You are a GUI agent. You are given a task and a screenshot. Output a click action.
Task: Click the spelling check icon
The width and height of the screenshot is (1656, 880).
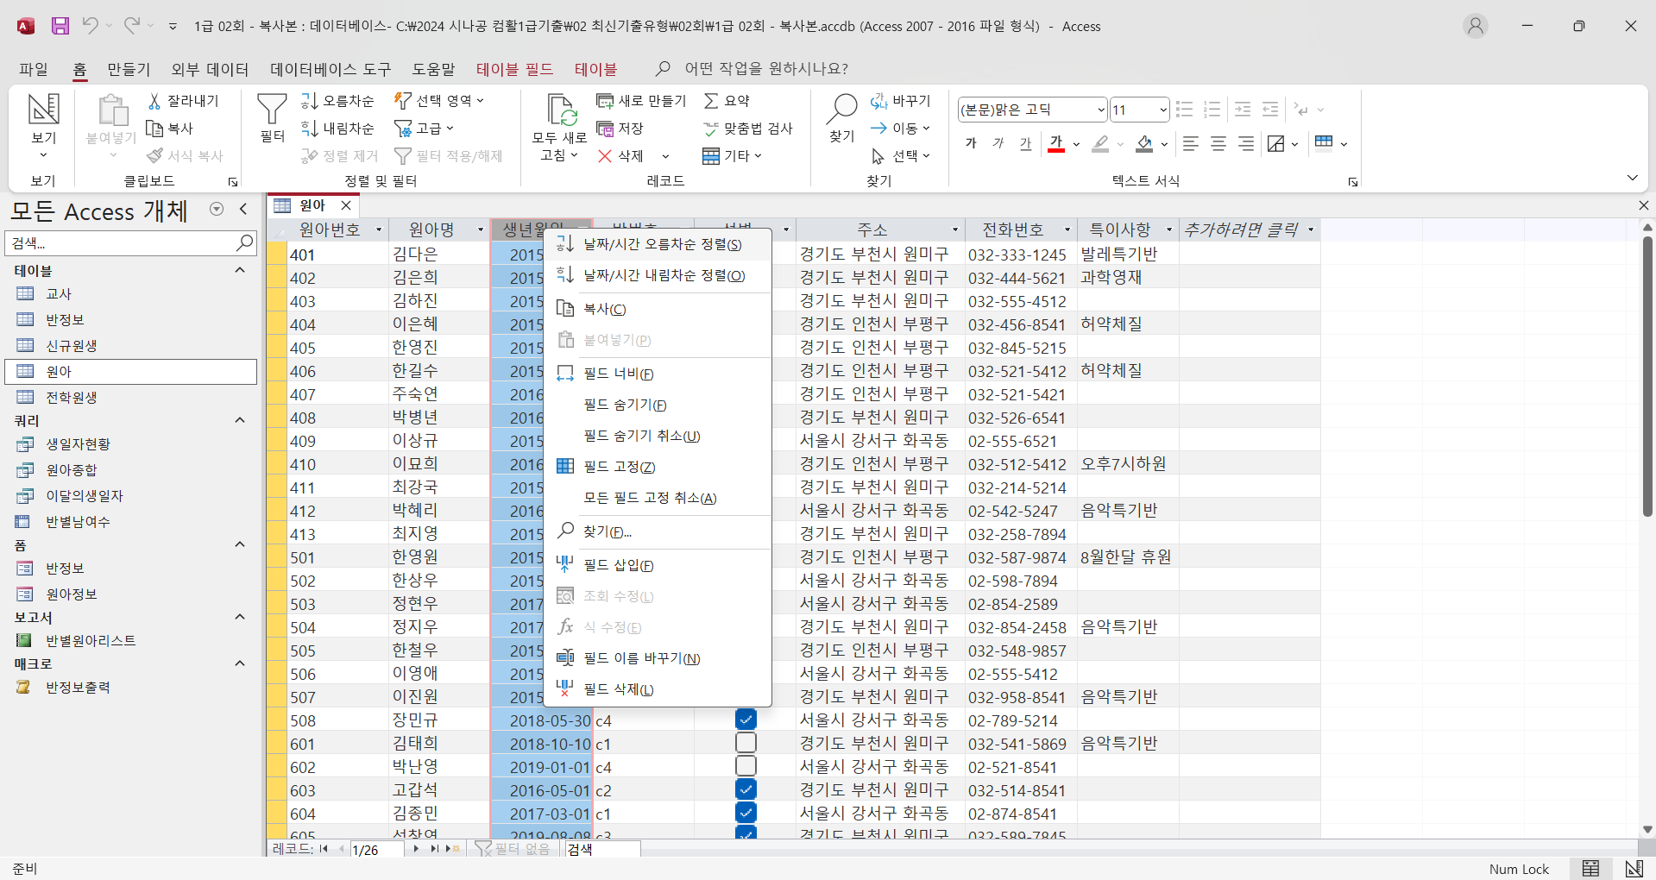(x=711, y=129)
